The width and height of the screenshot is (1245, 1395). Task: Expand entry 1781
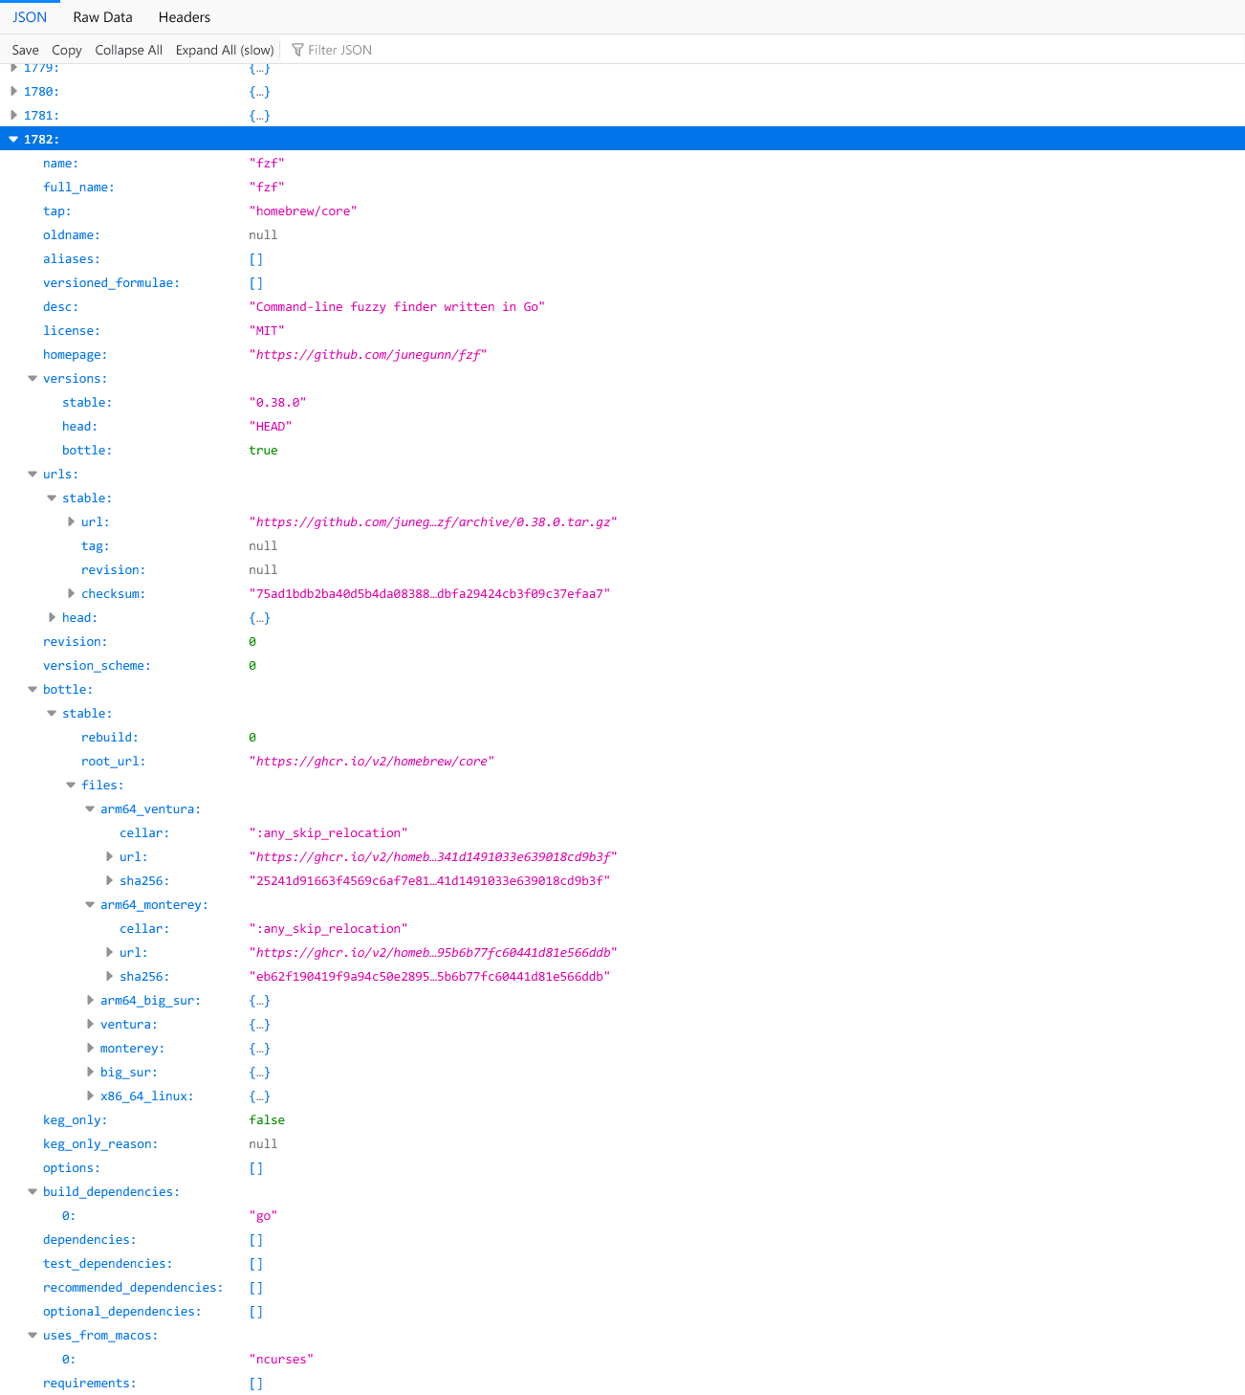[13, 115]
